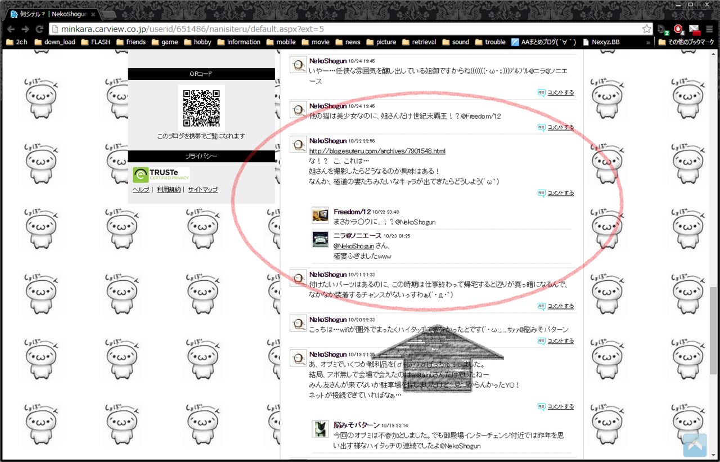Screen dimensions: 720x462
Task: Open the AAまとめブログ bookmark
Action: point(543,42)
